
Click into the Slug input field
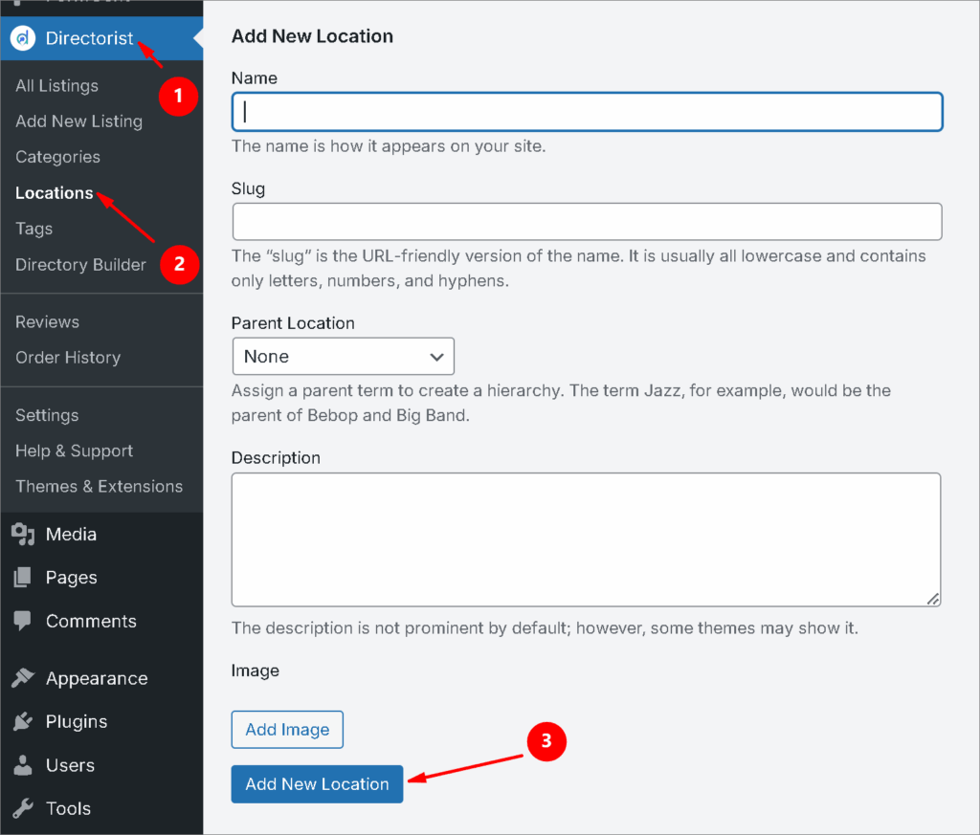point(587,221)
